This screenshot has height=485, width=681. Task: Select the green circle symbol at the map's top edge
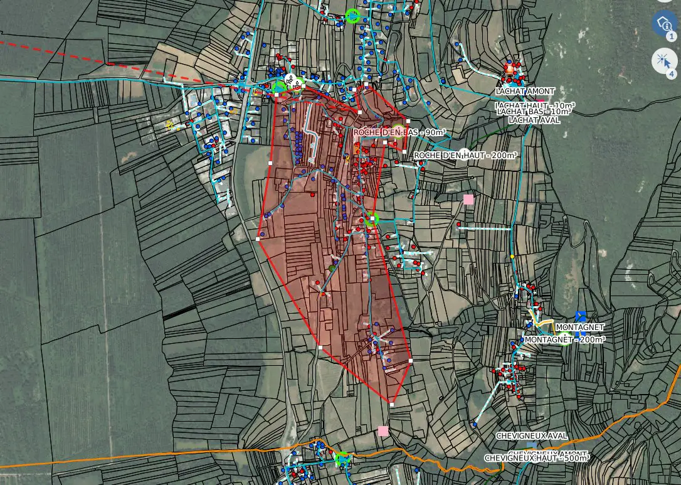click(x=352, y=16)
